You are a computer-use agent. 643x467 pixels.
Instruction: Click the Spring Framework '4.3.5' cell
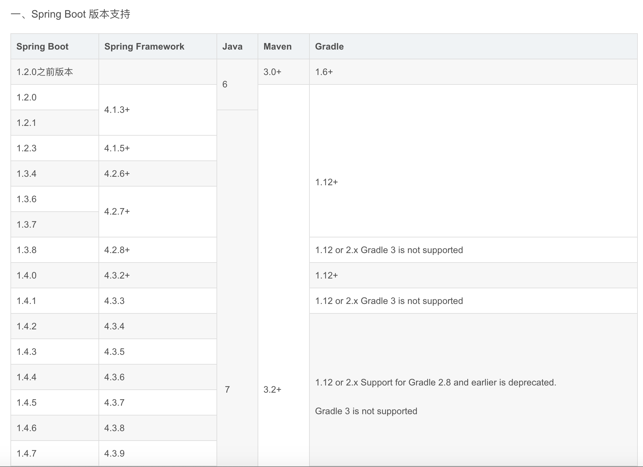click(158, 352)
